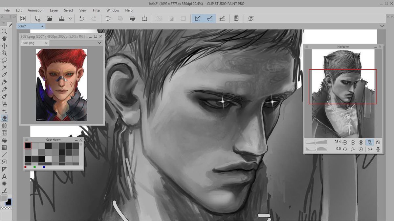Save the document with the Save icon
394x221 pixels.
[61, 19]
